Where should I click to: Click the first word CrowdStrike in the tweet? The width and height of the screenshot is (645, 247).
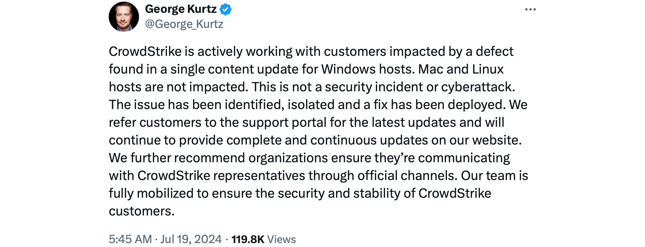click(145, 52)
